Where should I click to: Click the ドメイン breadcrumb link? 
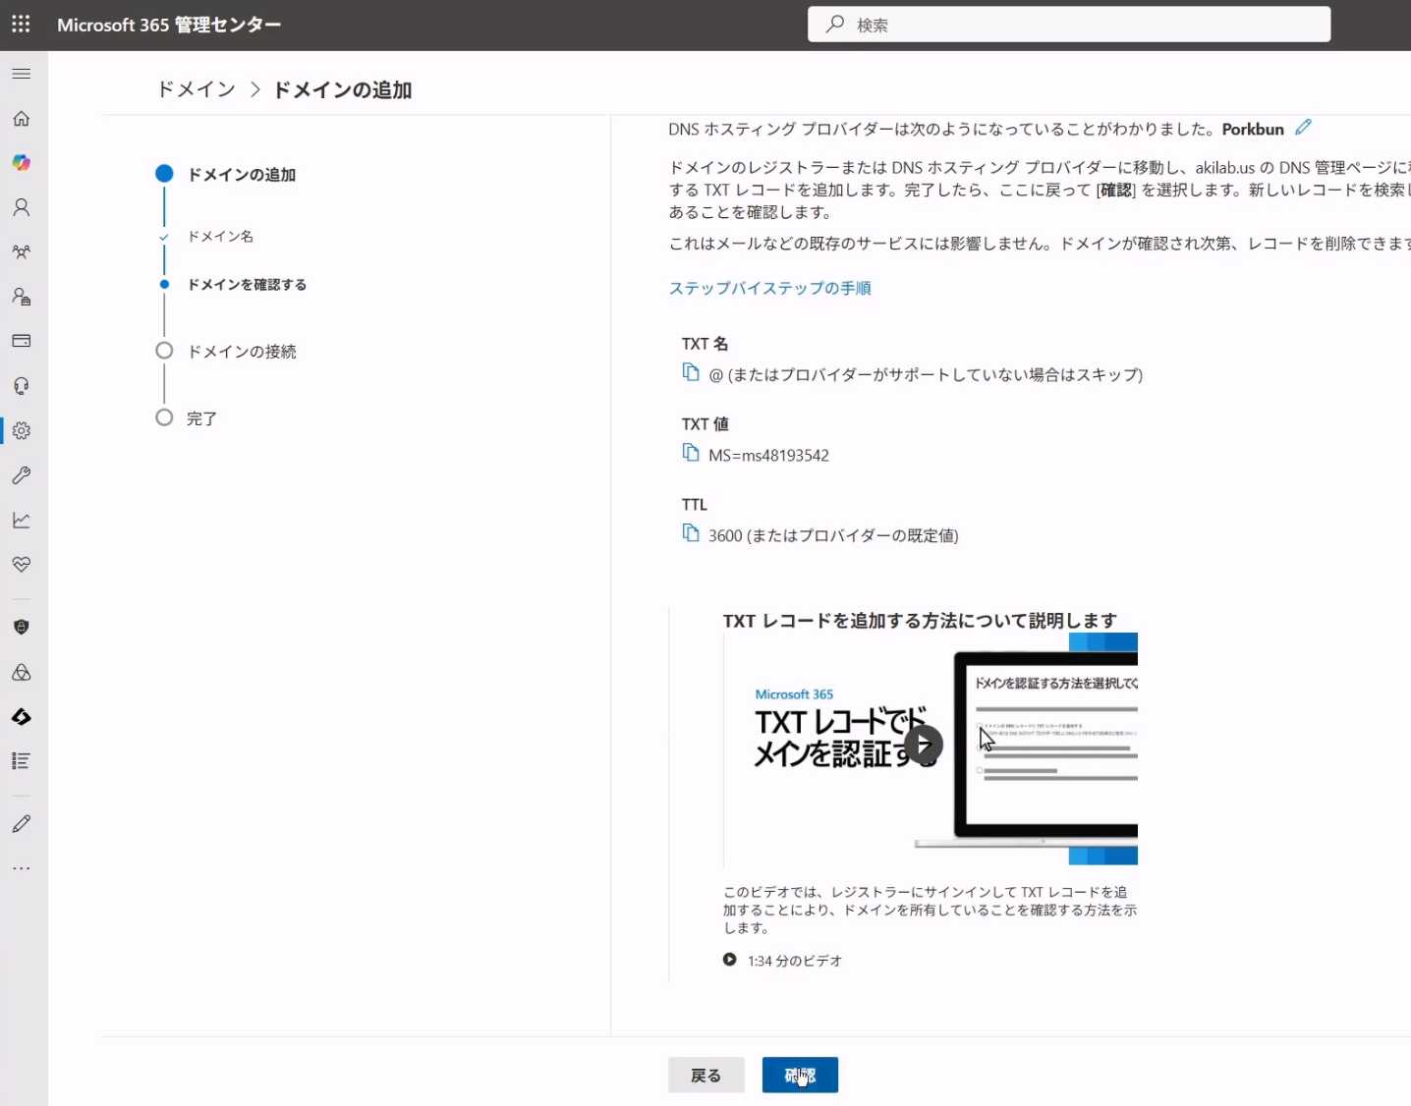point(197,89)
